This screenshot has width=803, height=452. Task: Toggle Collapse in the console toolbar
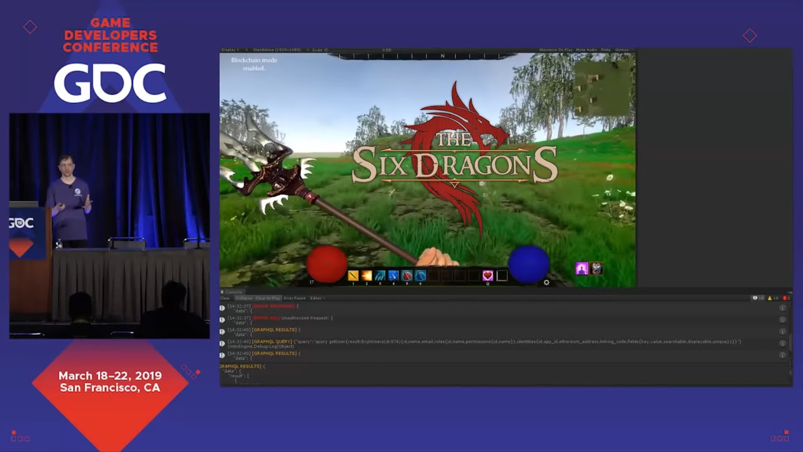[x=244, y=298]
